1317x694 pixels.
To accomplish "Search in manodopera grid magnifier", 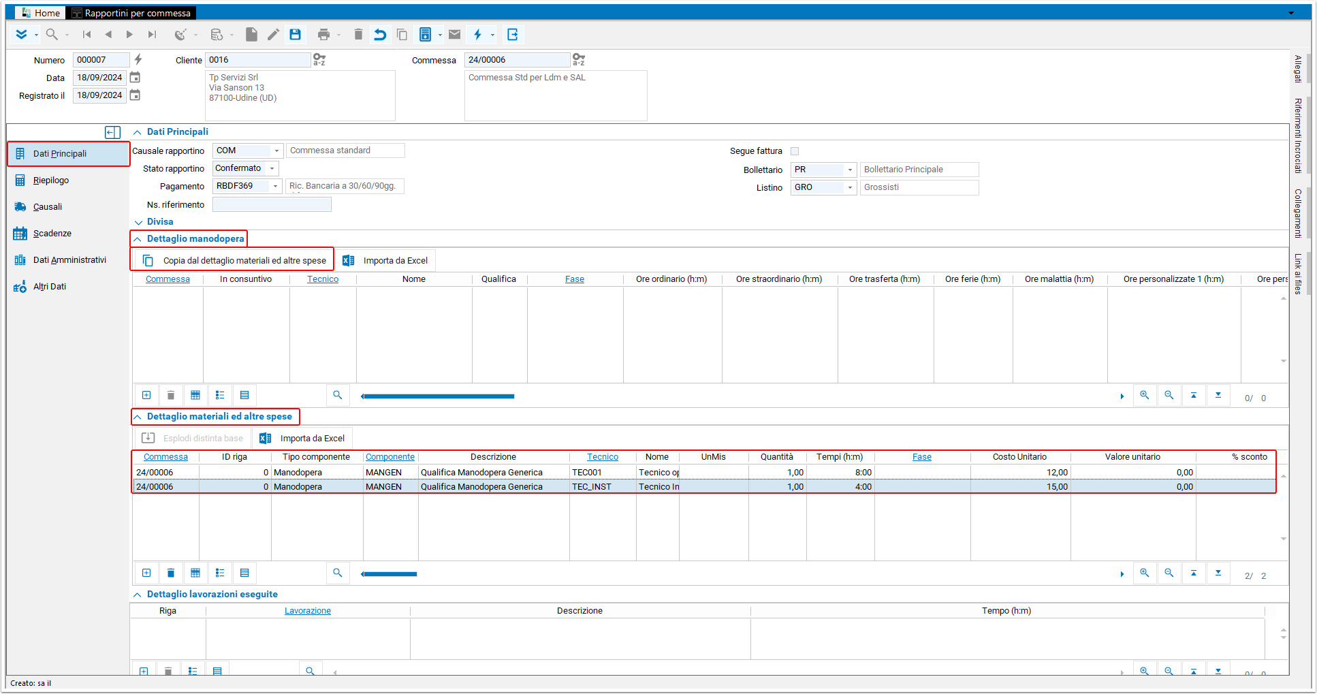I will [x=337, y=395].
